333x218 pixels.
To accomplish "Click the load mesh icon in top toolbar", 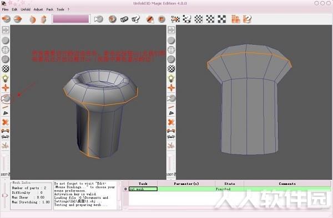I will point(6,19).
